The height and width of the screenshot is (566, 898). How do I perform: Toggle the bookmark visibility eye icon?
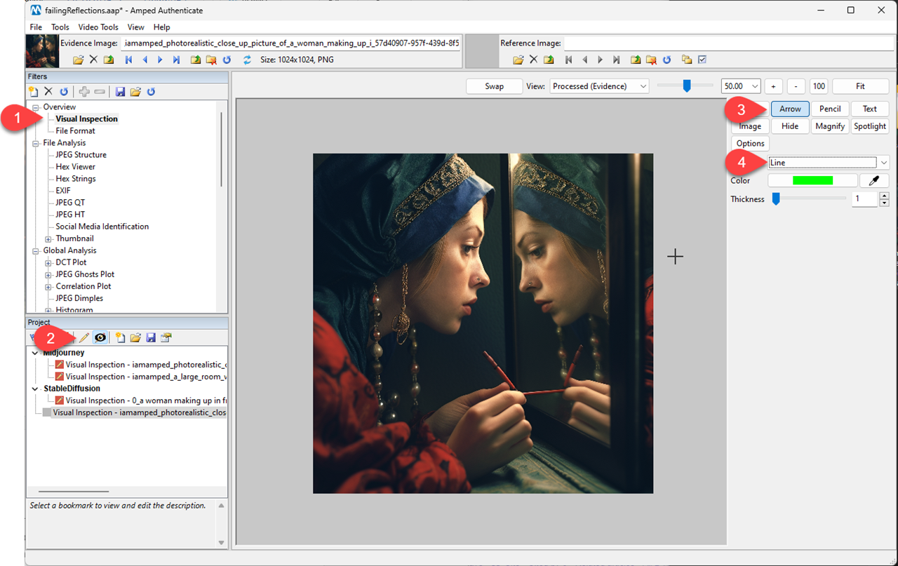point(100,337)
